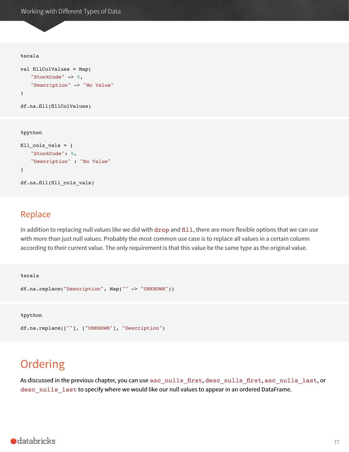
Task: Click page number 77 in the footer
Action: pyautogui.click(x=336, y=442)
